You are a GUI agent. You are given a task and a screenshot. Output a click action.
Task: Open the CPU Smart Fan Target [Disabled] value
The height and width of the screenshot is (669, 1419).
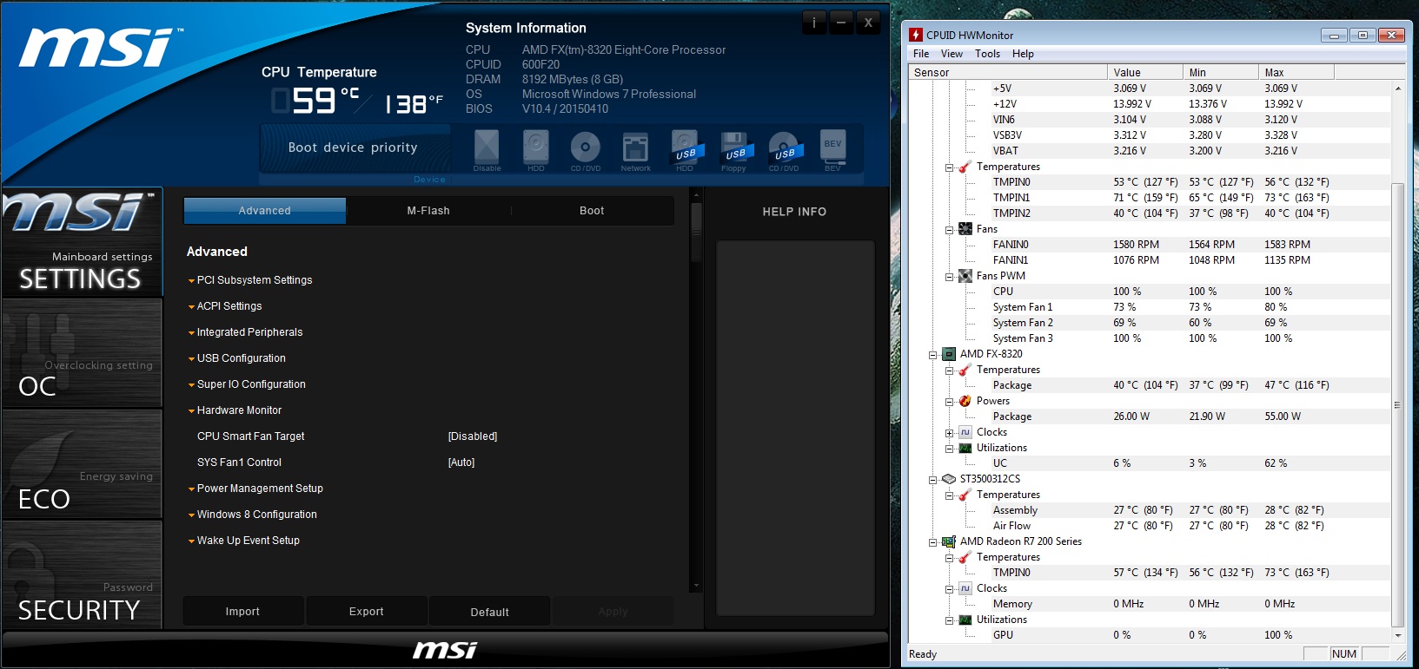click(x=473, y=436)
